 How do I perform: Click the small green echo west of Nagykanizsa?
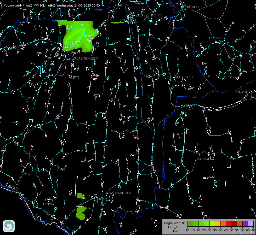tap(81, 196)
